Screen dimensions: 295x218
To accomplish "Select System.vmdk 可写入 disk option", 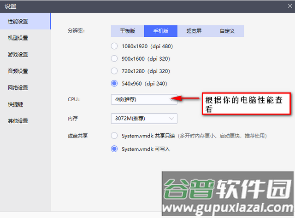I will tap(114, 149).
